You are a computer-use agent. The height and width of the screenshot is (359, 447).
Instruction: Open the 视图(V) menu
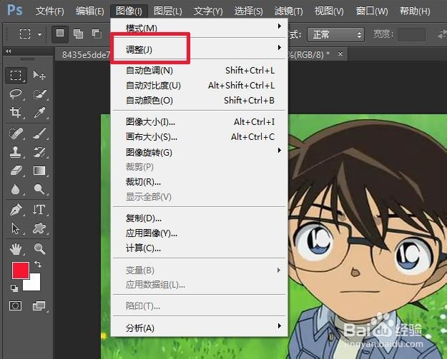pyautogui.click(x=329, y=11)
